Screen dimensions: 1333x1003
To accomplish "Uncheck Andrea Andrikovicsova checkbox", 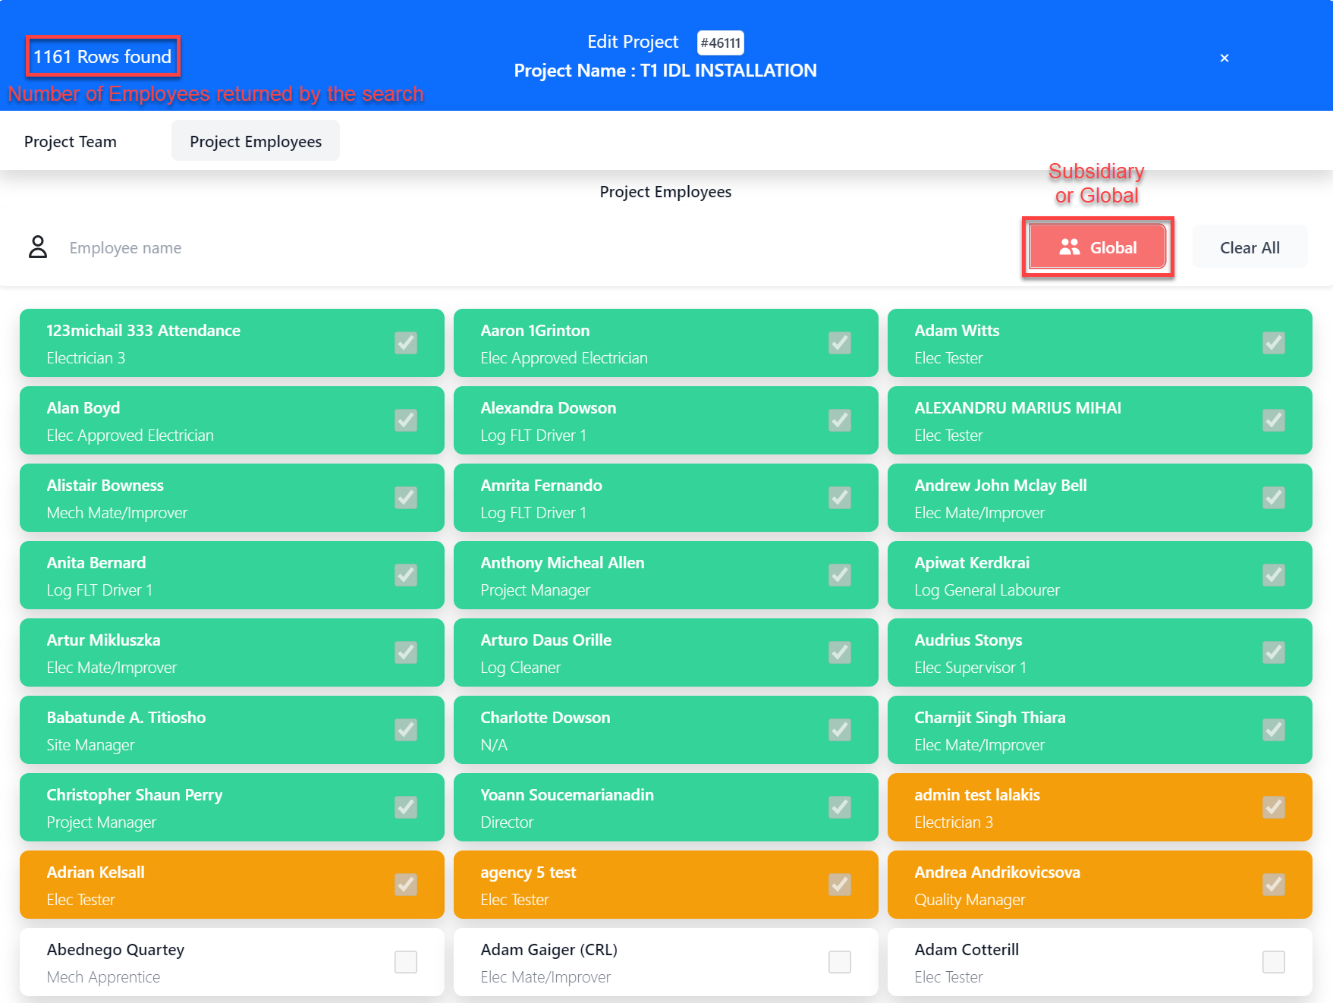I will 1274,885.
